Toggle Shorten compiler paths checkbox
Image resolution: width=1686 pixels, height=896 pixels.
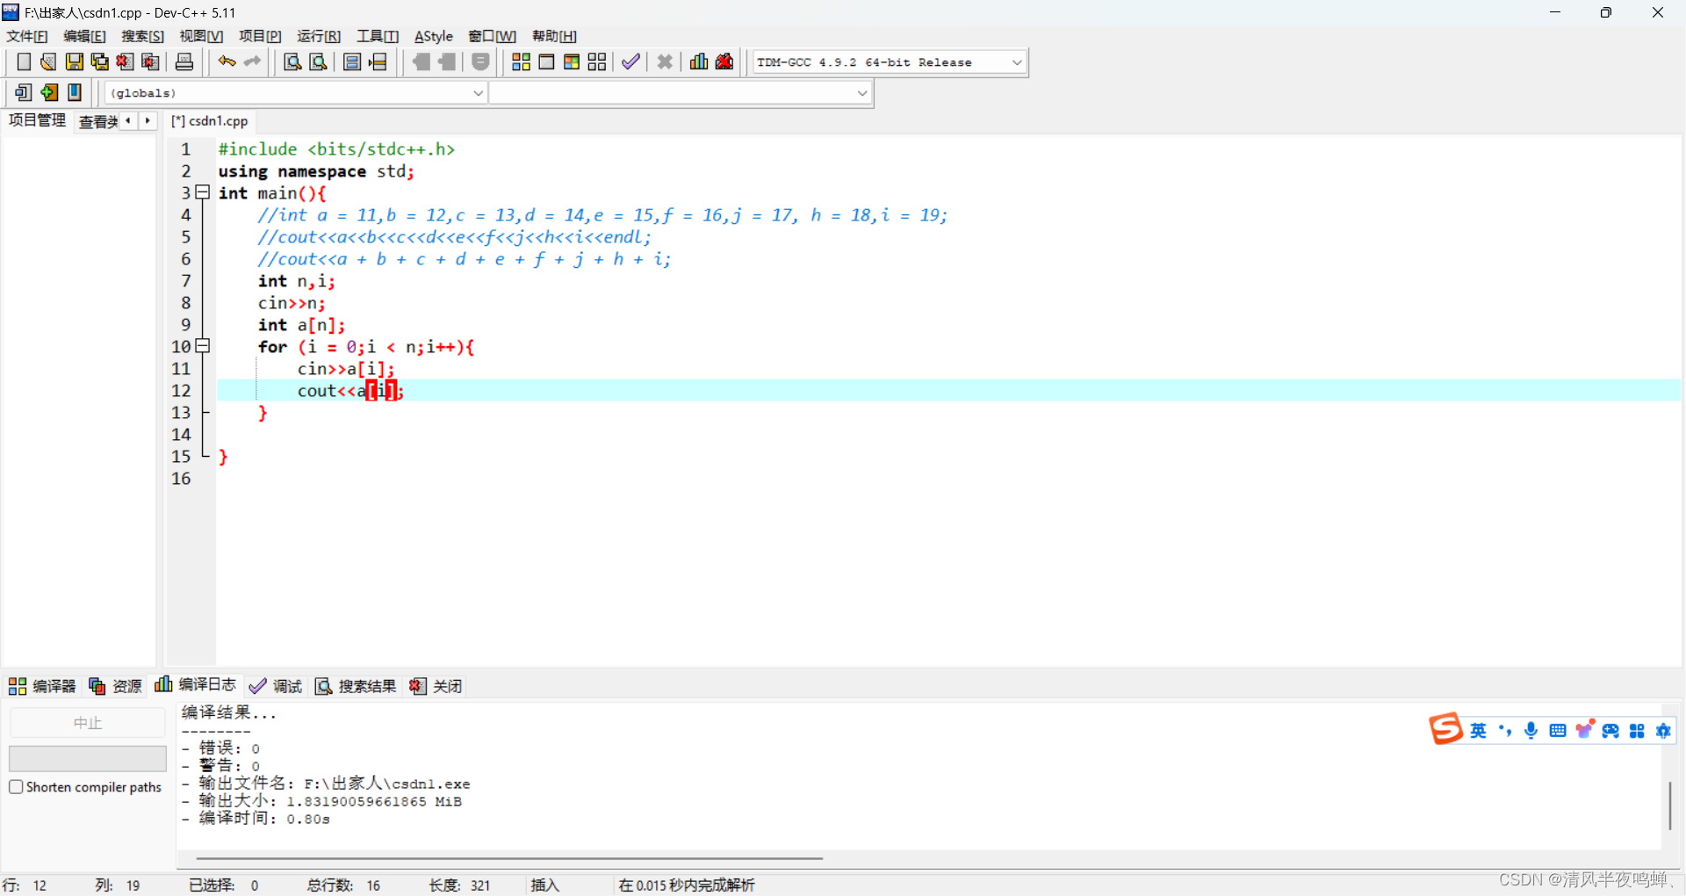pyautogui.click(x=16, y=787)
